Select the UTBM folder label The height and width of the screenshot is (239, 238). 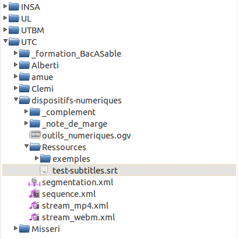(33, 30)
